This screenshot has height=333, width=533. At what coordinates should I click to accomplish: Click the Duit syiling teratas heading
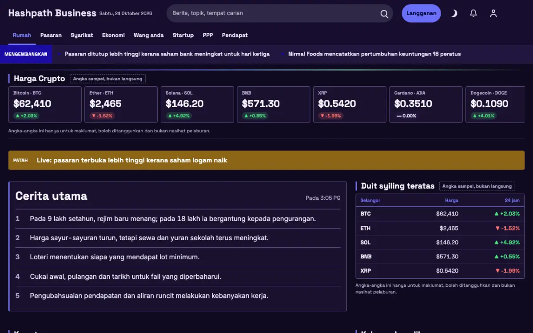(x=398, y=186)
